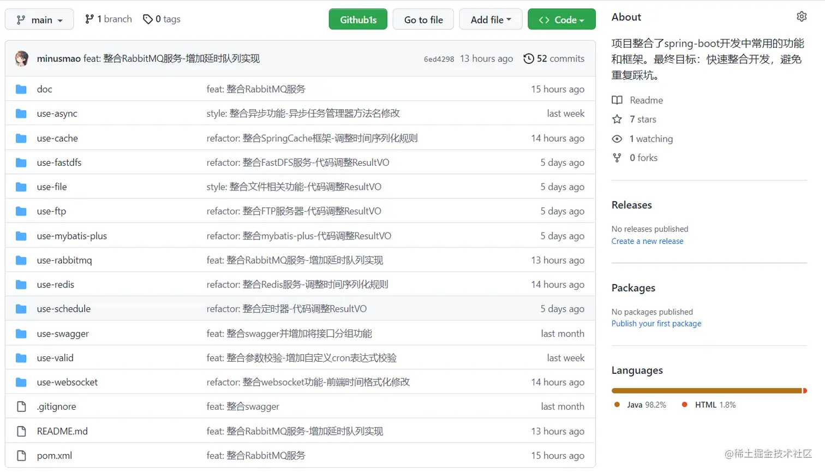Open the doc folder name
This screenshot has height=472, width=825.
[x=45, y=89]
